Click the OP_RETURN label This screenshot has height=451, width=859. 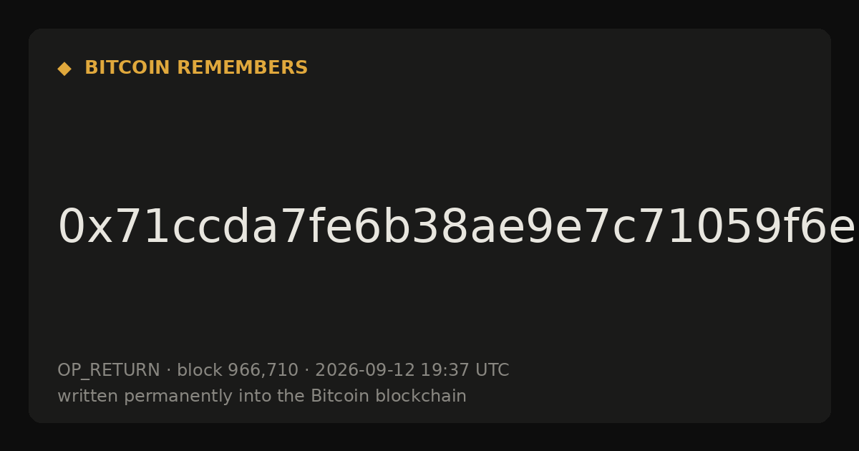click(x=109, y=371)
